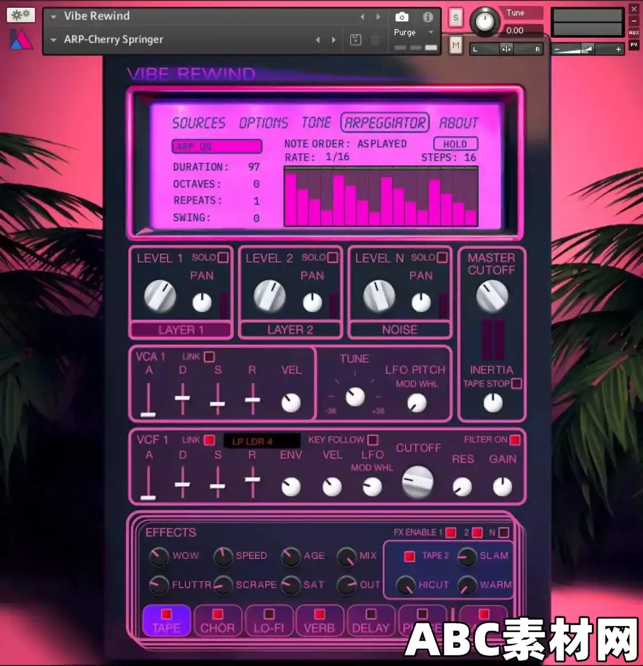The width and height of the screenshot is (643, 666).
Task: Open the Tone tab
Action: [316, 123]
